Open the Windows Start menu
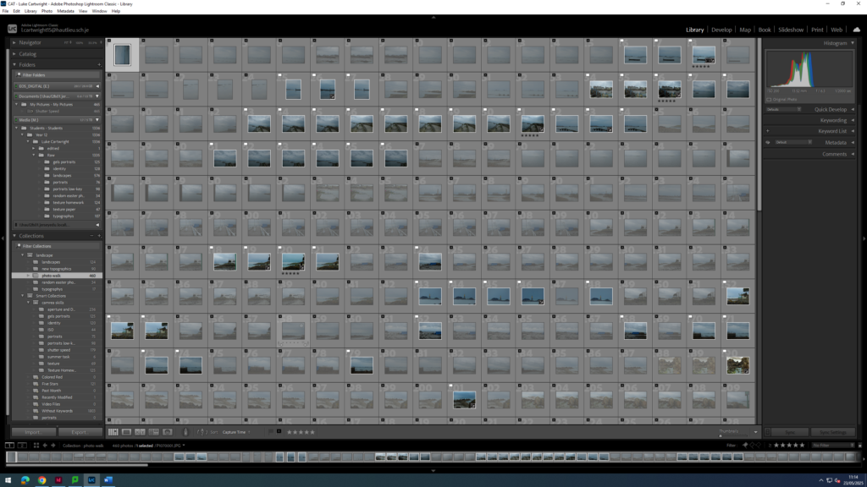867x487 pixels. pos(8,480)
